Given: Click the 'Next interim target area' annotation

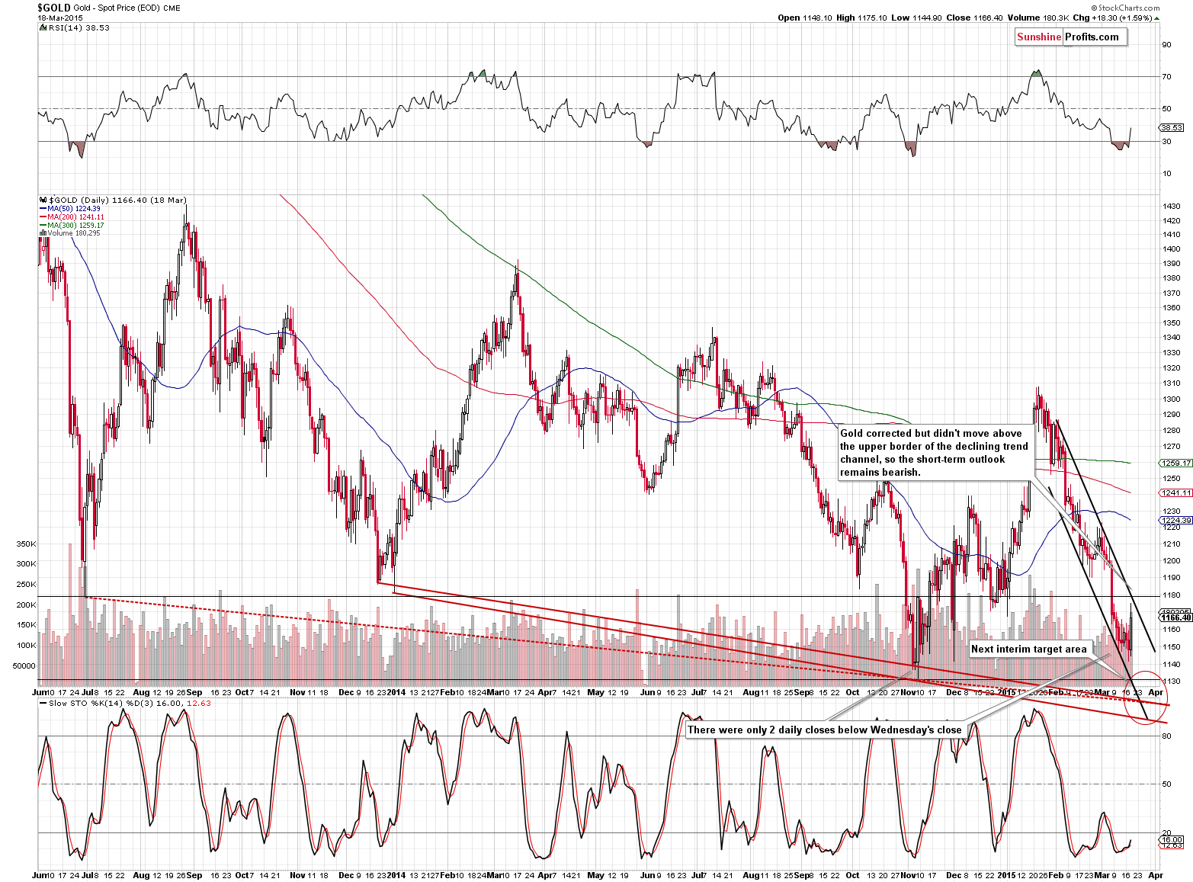Looking at the screenshot, I should coord(1029,649).
